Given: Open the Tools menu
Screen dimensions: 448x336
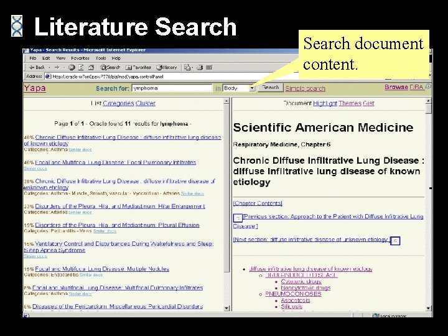Looking at the screenshot, I should pos(101,58).
